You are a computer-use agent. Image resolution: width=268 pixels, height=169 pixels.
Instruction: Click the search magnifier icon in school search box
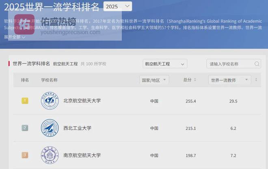[x=257, y=64]
